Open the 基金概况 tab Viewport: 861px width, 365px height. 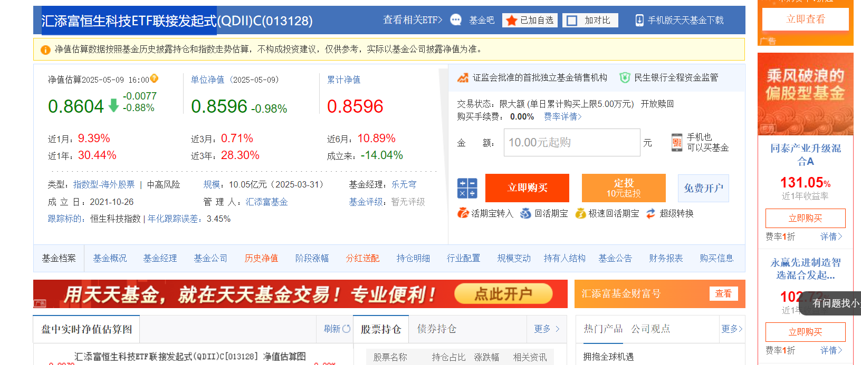coord(110,258)
